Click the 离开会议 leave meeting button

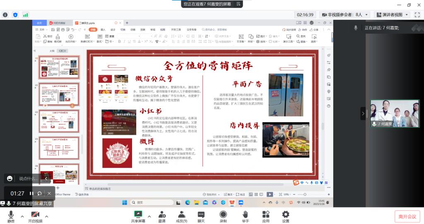tap(407, 217)
